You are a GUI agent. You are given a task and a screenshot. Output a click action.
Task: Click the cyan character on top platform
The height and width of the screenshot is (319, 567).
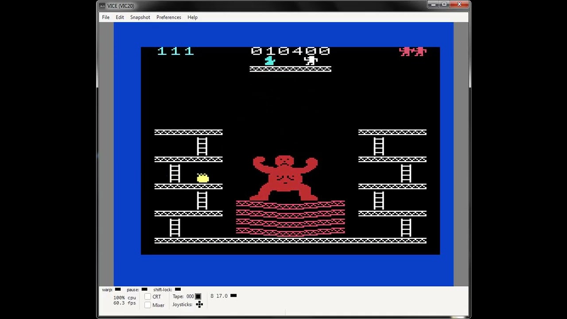pos(270,61)
